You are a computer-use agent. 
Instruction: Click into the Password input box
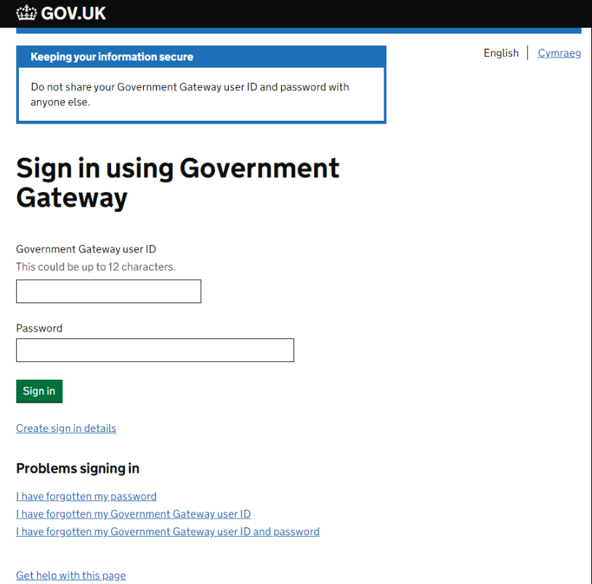coord(155,350)
